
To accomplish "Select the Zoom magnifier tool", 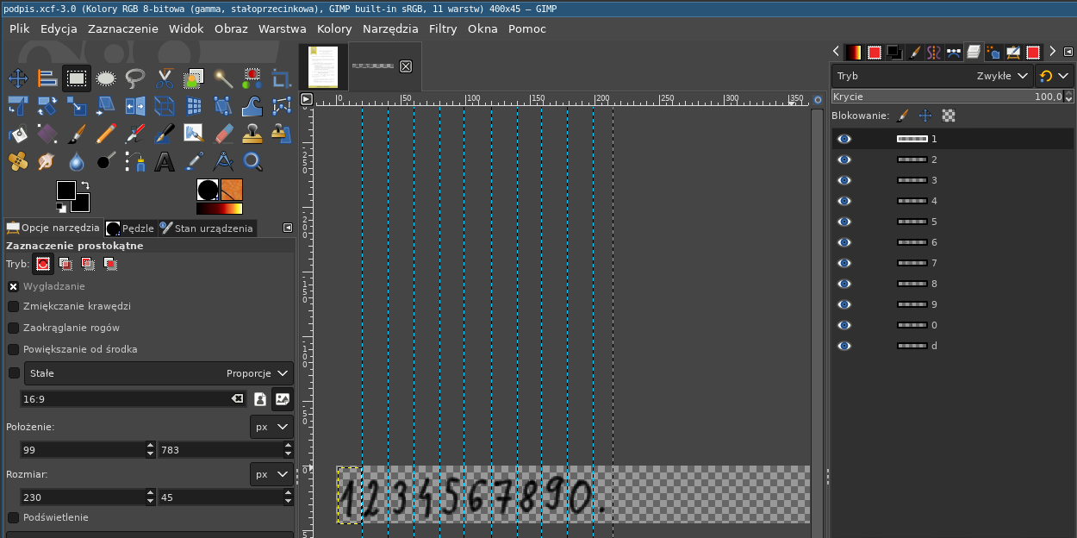I will point(252,161).
